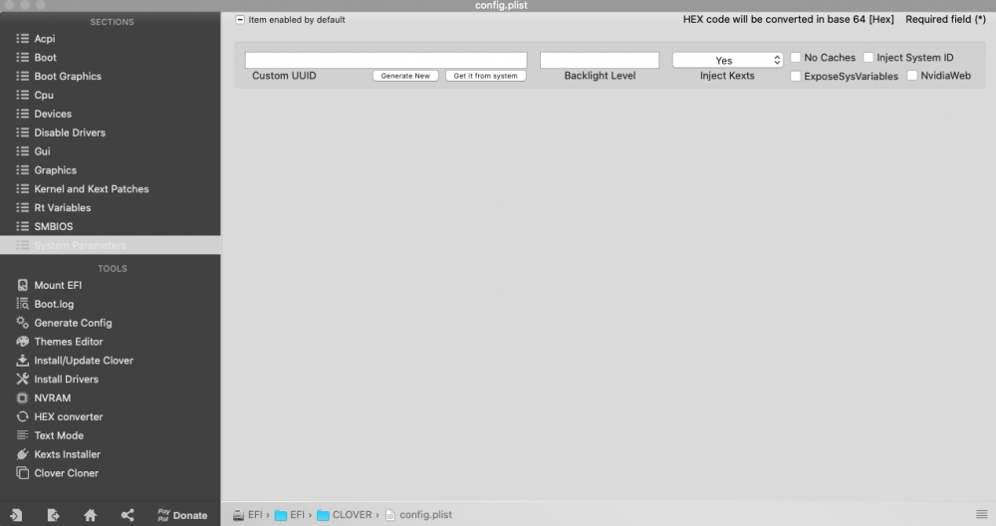Viewport: 996px width, 526px height.
Task: Click the share icon in bottom toolbar
Action: coord(127,515)
